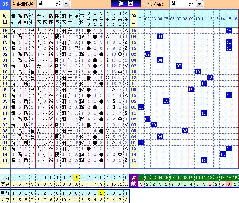Click the orange 8 count under column 15
This screenshot has height=203, width=239.
point(229,184)
